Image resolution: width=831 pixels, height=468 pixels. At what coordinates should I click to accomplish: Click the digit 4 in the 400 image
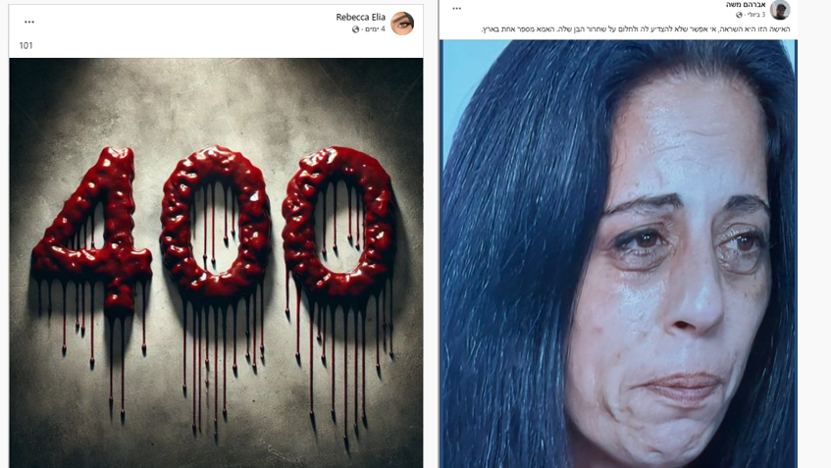(91, 228)
